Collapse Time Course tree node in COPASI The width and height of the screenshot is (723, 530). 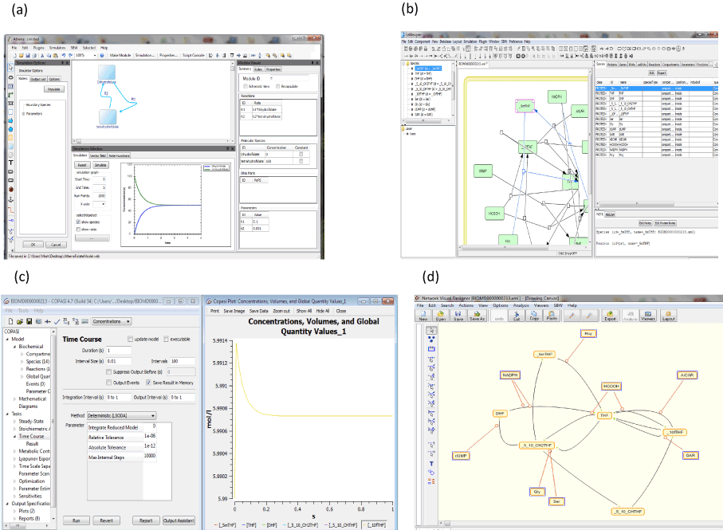tap(15, 437)
